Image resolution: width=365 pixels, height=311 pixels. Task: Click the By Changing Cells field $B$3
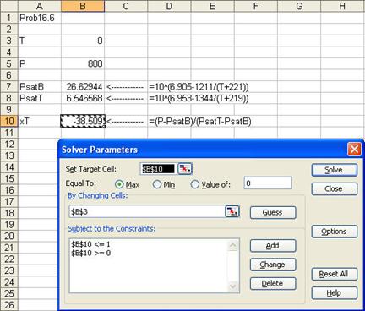(x=147, y=211)
